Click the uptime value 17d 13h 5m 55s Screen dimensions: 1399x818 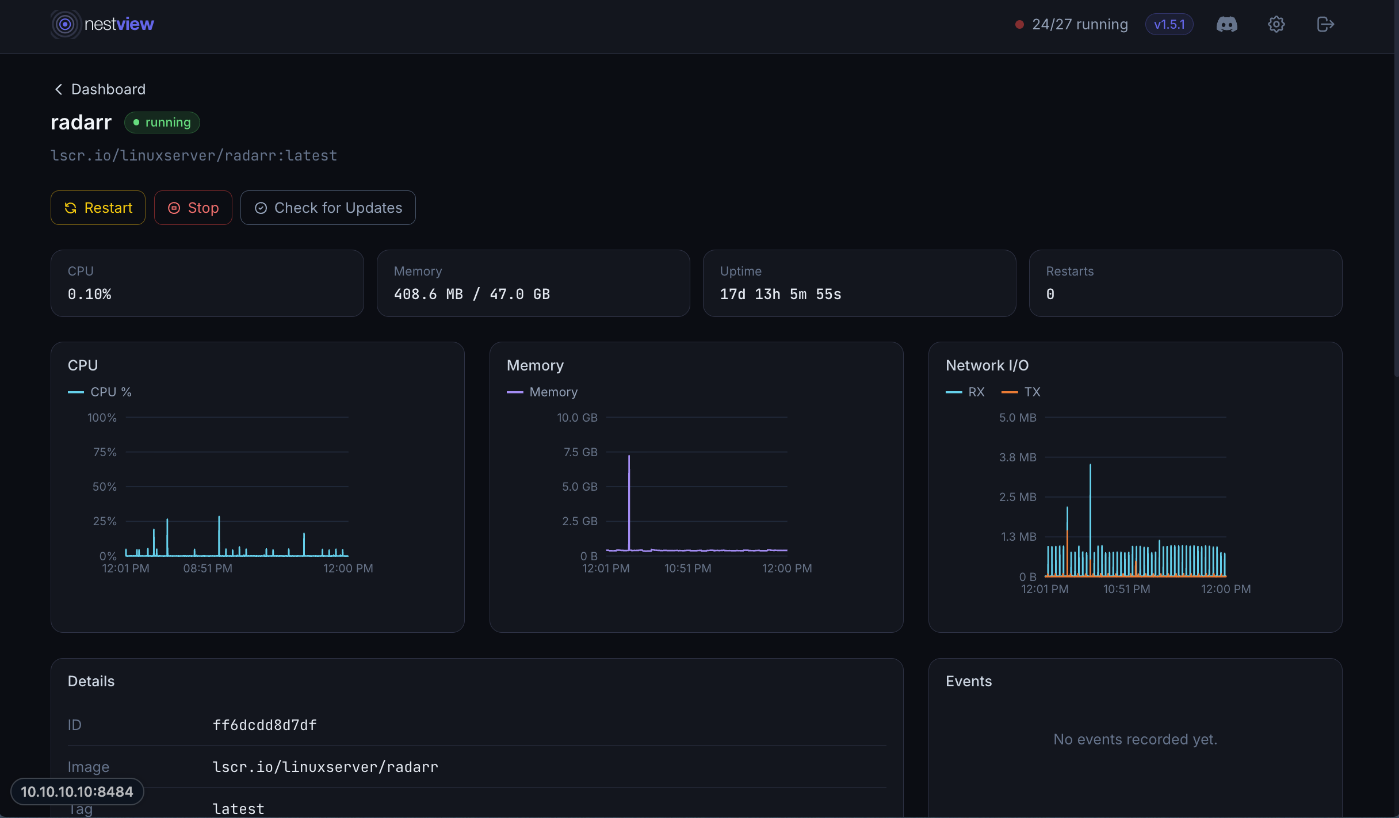[x=781, y=294]
